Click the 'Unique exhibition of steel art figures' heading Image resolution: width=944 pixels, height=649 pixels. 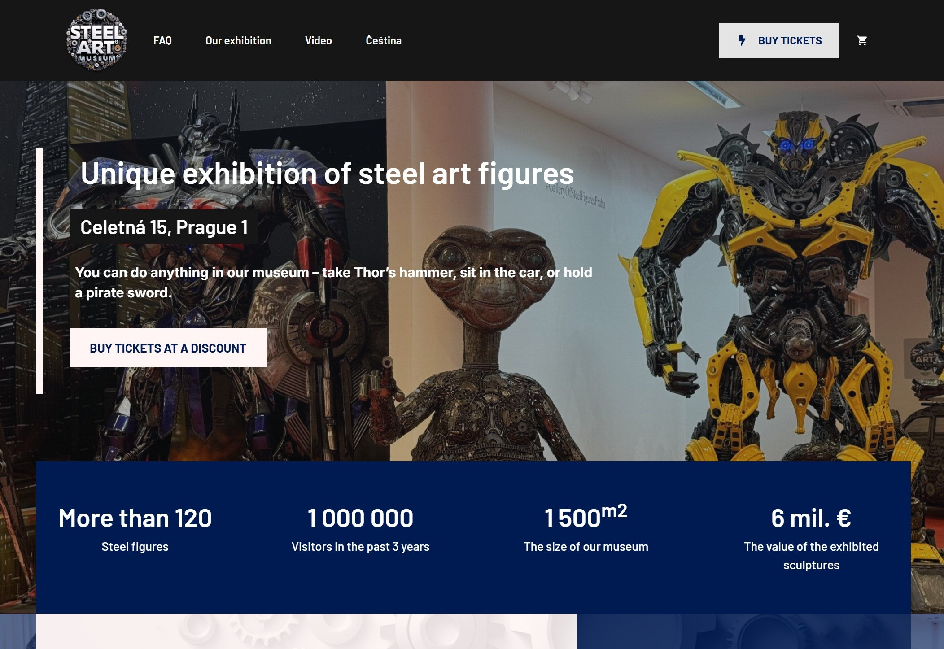327,174
